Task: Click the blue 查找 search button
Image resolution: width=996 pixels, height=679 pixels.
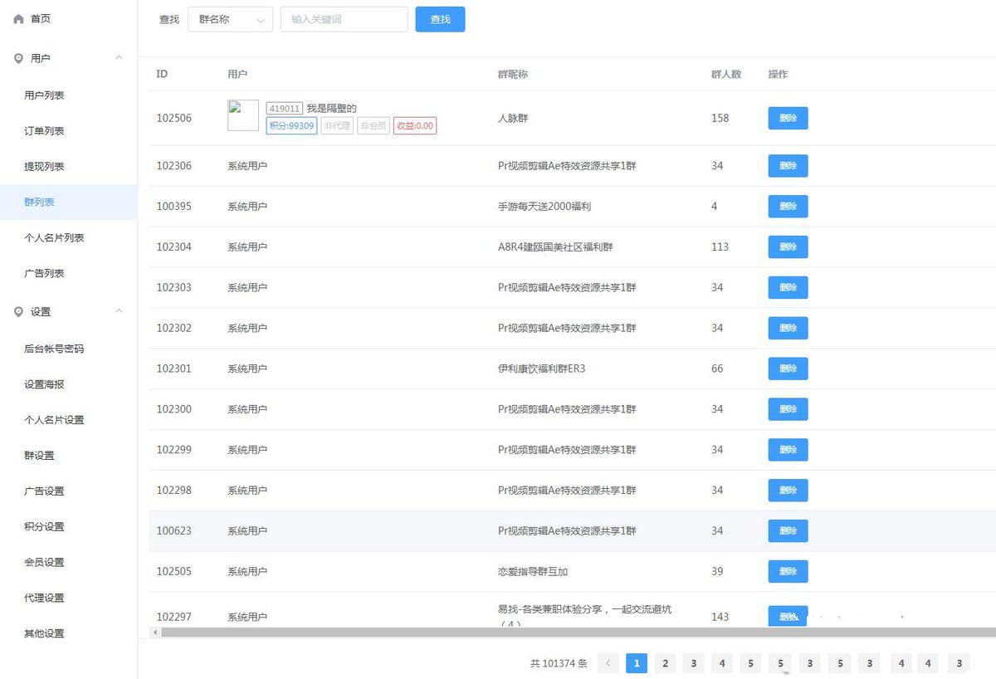Action: pyautogui.click(x=440, y=18)
